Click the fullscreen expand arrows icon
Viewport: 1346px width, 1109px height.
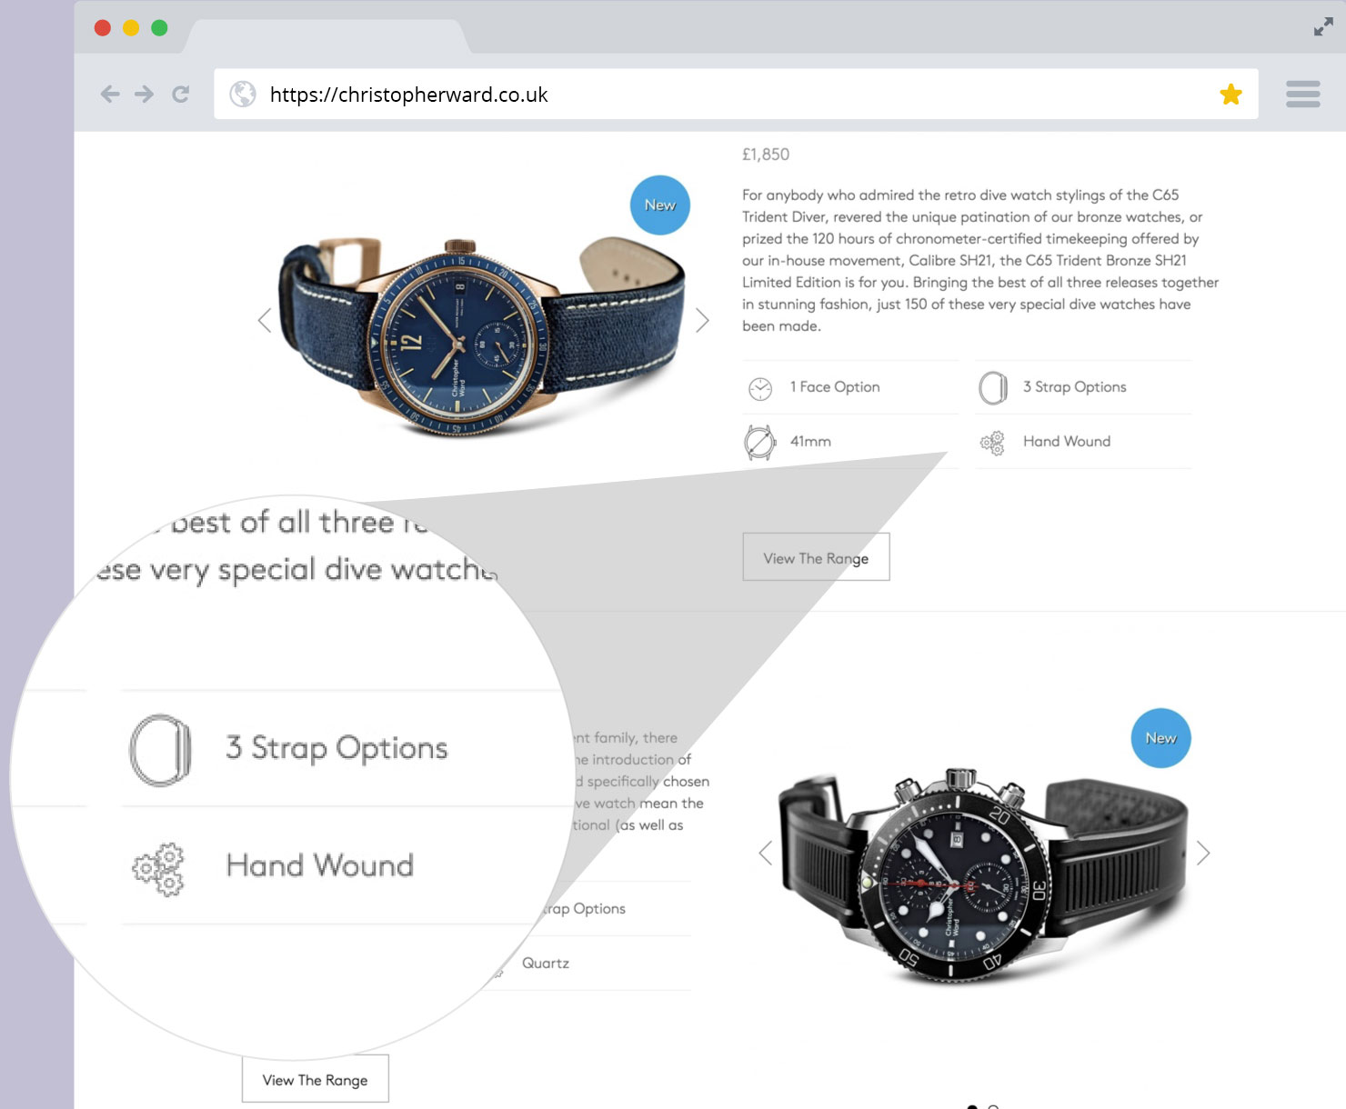click(1323, 27)
